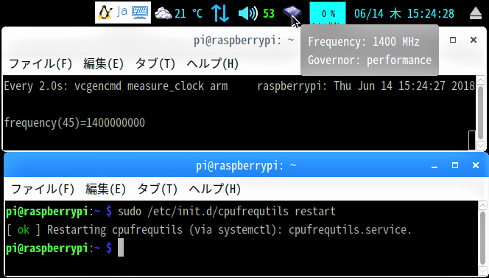The width and height of the screenshot is (489, 278).
Task: Open 編集(E) menu in upper terminal
Action: tap(104, 63)
